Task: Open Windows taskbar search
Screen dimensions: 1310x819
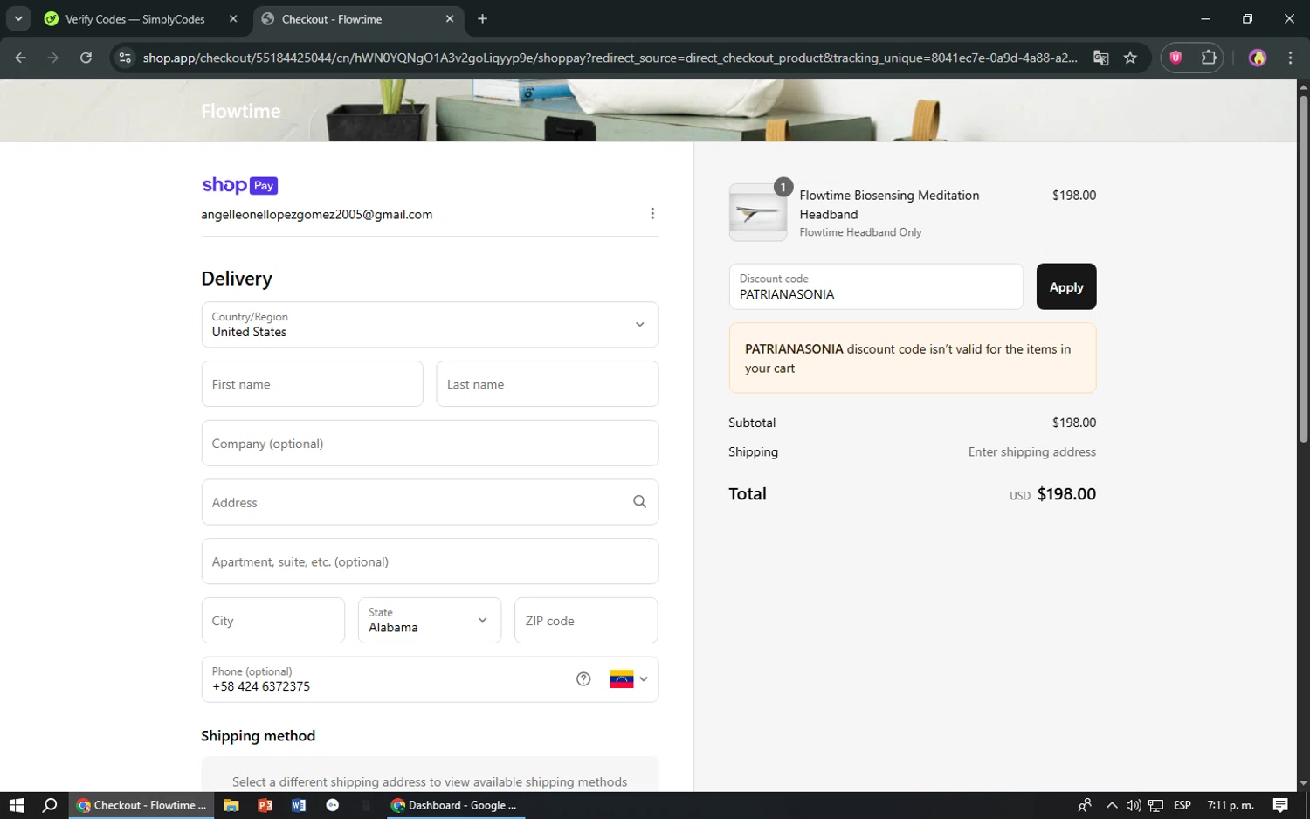Action: [x=50, y=805]
